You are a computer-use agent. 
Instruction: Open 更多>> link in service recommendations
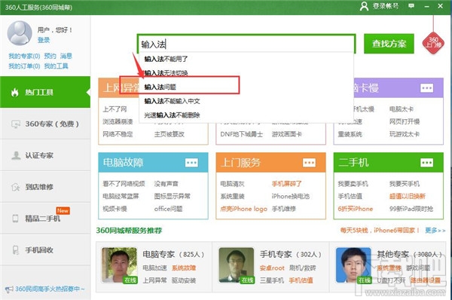[x=435, y=230]
